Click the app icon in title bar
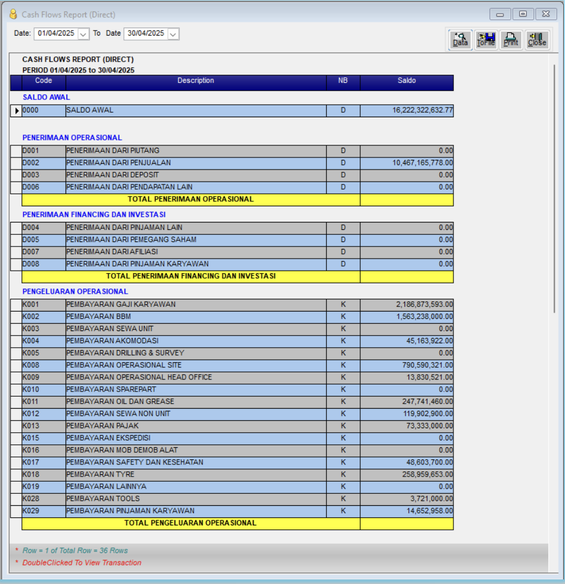The height and width of the screenshot is (584, 565). [13, 14]
